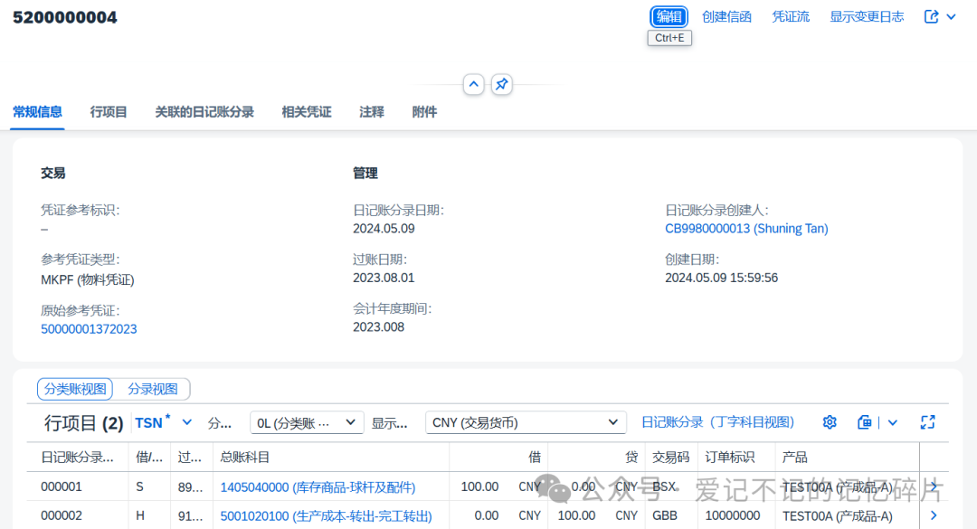Click export to spreadsheet icon

(x=864, y=422)
